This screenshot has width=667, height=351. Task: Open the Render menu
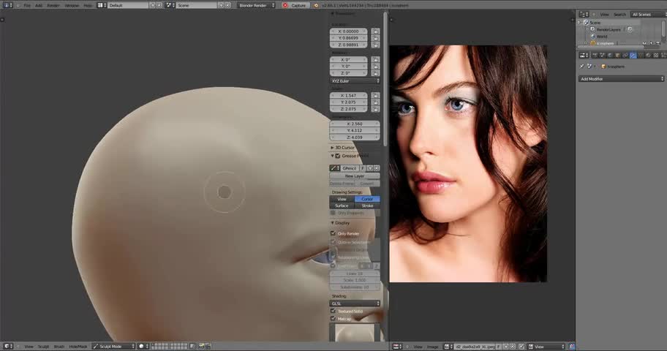[53, 5]
